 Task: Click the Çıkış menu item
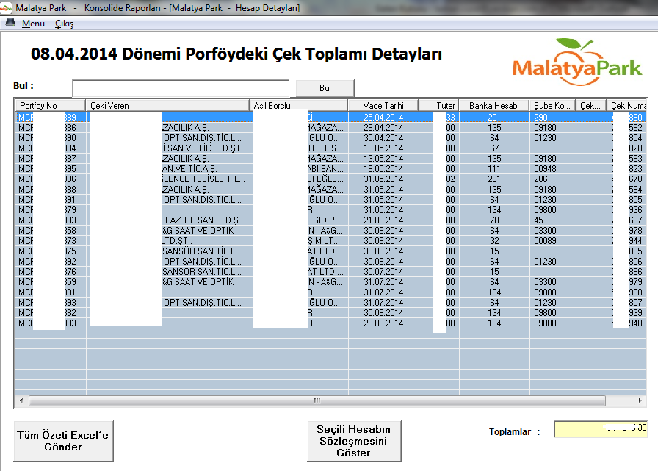[64, 24]
